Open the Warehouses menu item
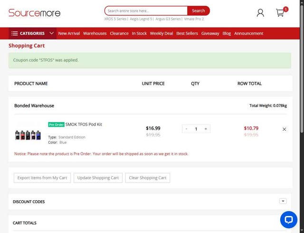 point(95,33)
